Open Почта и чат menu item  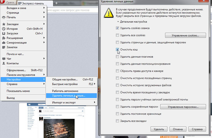24,54
